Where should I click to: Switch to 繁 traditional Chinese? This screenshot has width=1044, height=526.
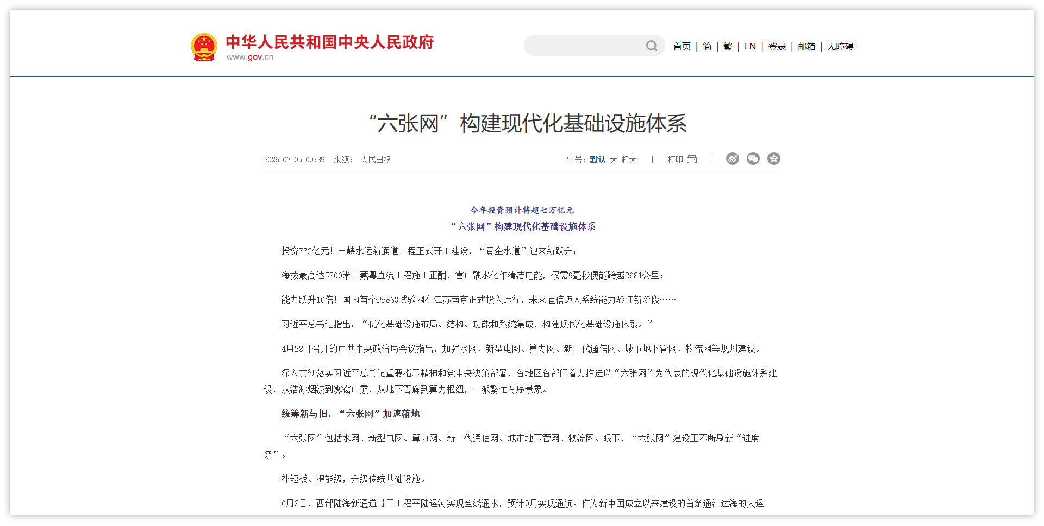728,47
